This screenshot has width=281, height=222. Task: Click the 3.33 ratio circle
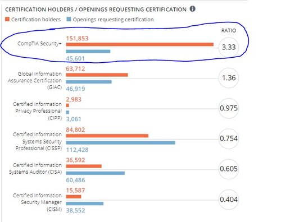(x=229, y=47)
